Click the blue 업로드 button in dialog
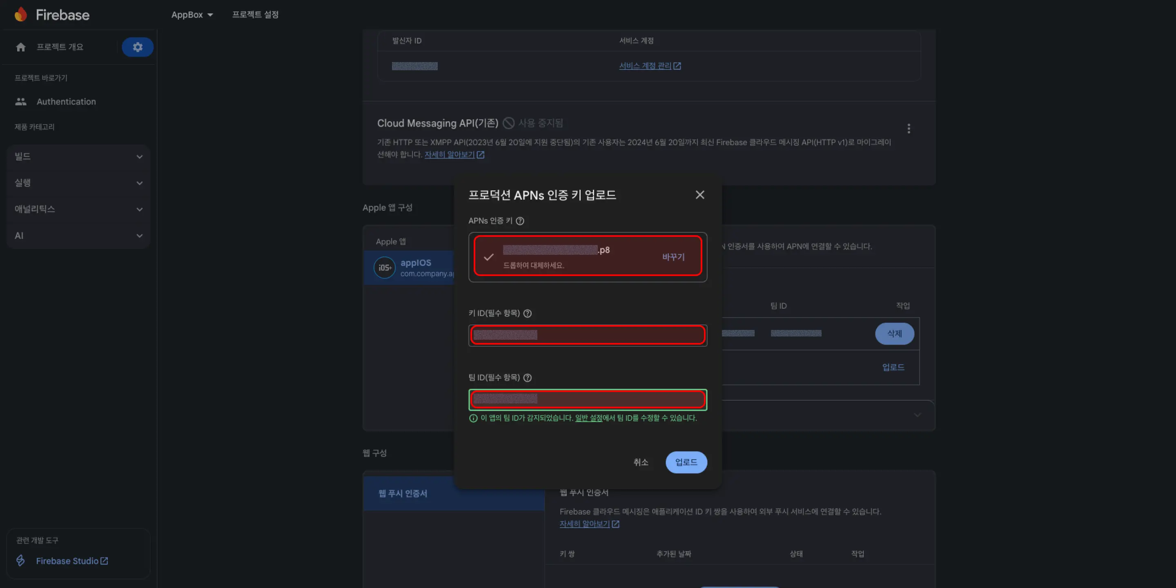Viewport: 1176px width, 588px height. coord(686,463)
